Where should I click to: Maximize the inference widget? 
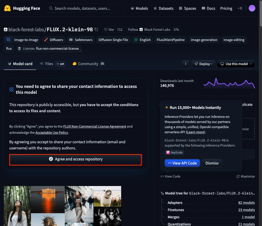click(x=246, y=176)
